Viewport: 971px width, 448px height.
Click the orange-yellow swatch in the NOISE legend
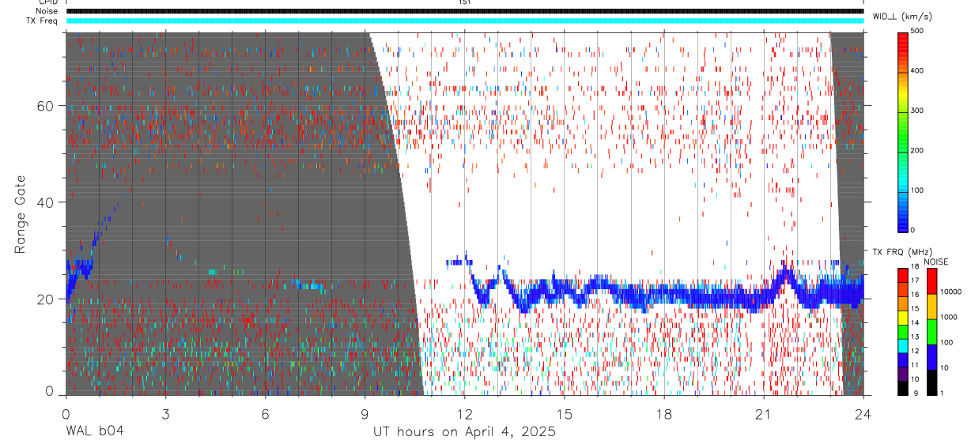click(931, 307)
